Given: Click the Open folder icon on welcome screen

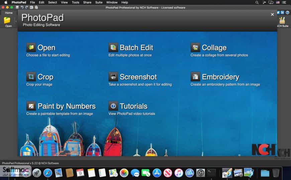Looking at the screenshot, I should pos(31,48).
